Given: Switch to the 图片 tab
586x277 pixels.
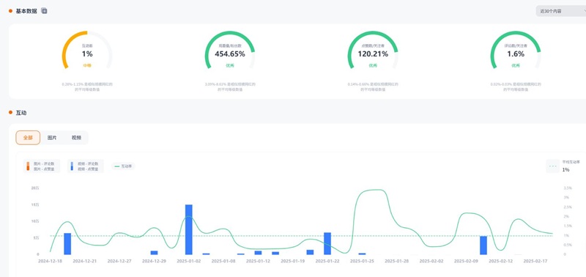Looking at the screenshot, I should (x=52, y=138).
